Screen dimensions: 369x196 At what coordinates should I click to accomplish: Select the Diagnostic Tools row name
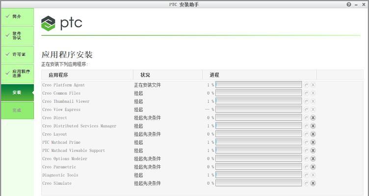point(60,175)
